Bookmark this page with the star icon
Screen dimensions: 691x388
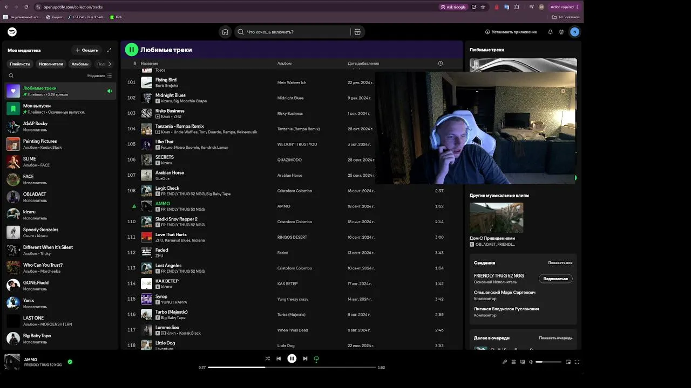[x=483, y=7]
